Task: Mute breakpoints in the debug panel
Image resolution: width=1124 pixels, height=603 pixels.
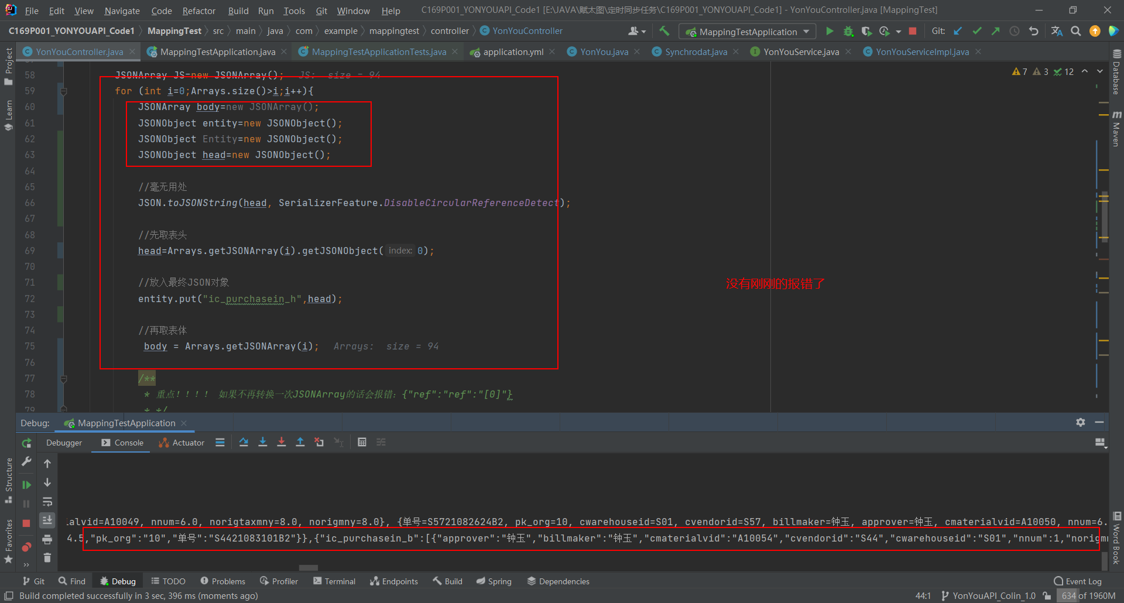Action: click(26, 547)
